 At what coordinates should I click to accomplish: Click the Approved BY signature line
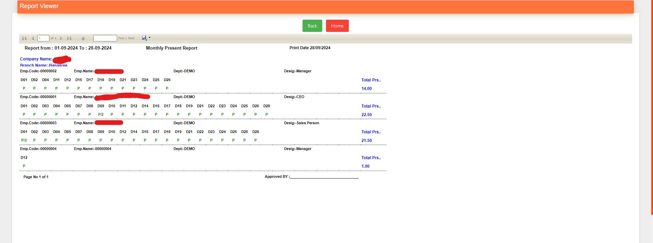324,177
